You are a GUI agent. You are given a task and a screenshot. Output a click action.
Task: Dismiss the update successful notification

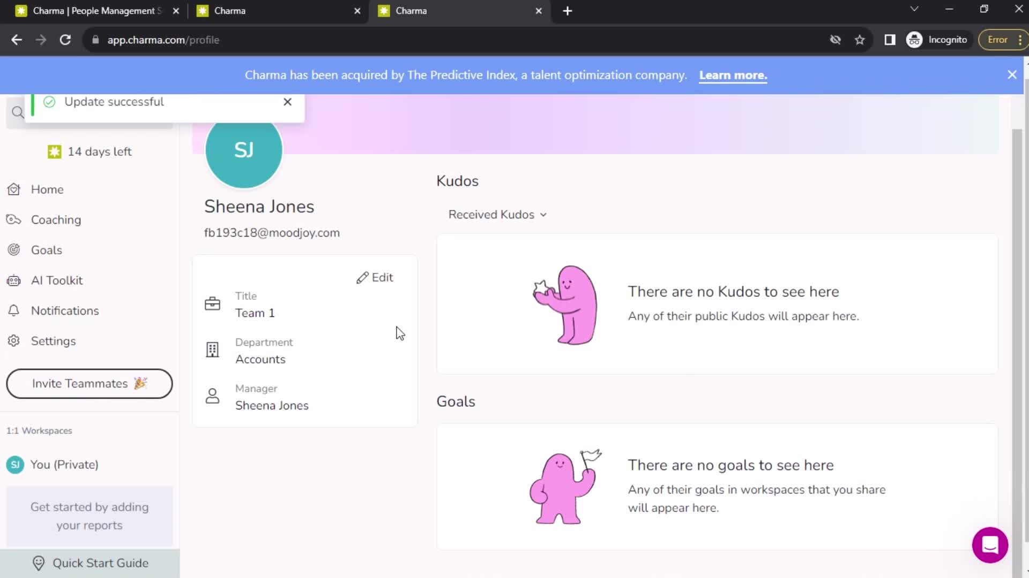point(288,101)
